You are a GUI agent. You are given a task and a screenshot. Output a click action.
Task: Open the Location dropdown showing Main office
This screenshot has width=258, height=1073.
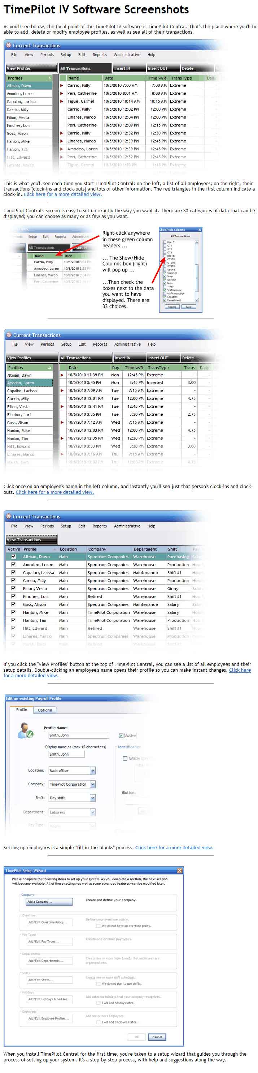(x=93, y=771)
